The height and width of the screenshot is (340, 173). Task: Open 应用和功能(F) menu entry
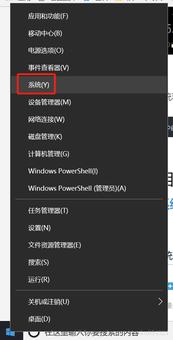tap(89, 16)
